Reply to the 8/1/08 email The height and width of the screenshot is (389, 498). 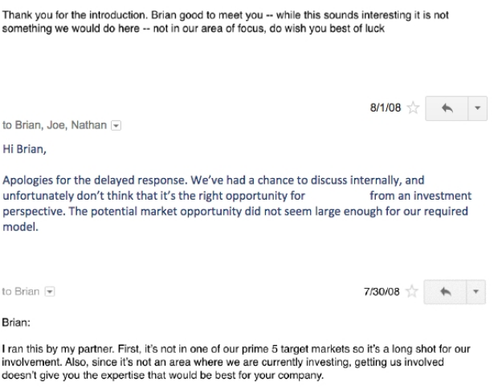click(x=447, y=108)
